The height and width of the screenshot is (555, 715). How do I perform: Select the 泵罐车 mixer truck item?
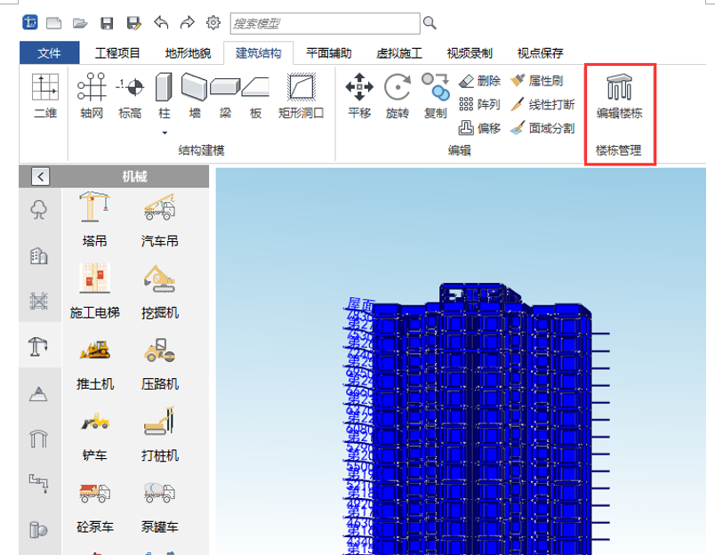pos(159,507)
